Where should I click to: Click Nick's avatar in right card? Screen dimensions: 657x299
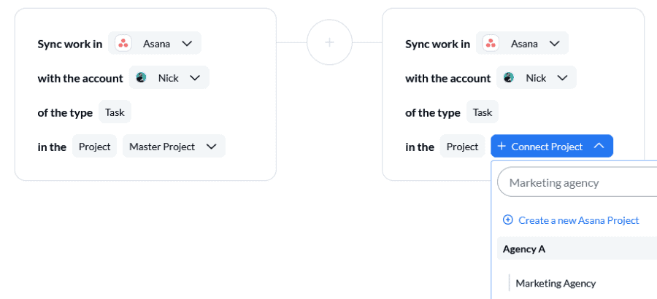(509, 77)
